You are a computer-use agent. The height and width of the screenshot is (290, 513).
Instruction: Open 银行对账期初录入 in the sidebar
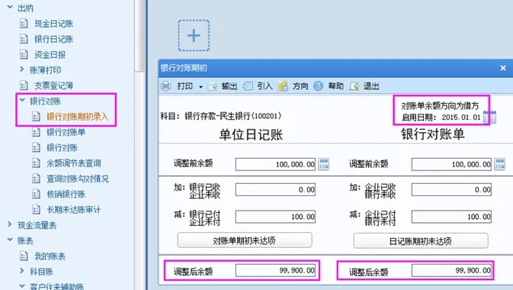coord(77,116)
